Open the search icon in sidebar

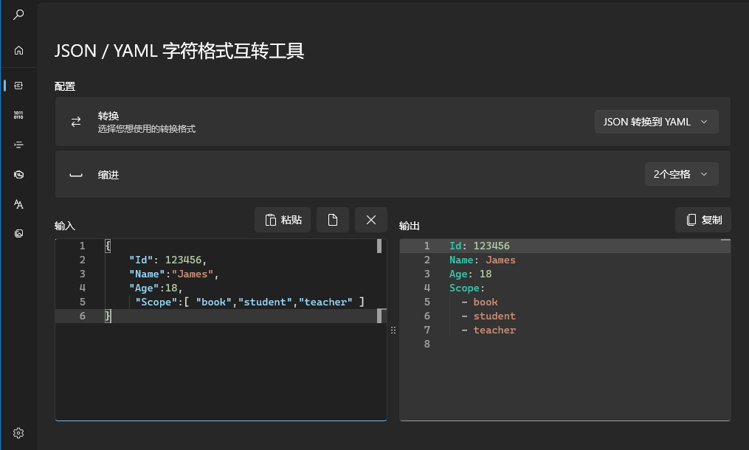tap(18, 15)
